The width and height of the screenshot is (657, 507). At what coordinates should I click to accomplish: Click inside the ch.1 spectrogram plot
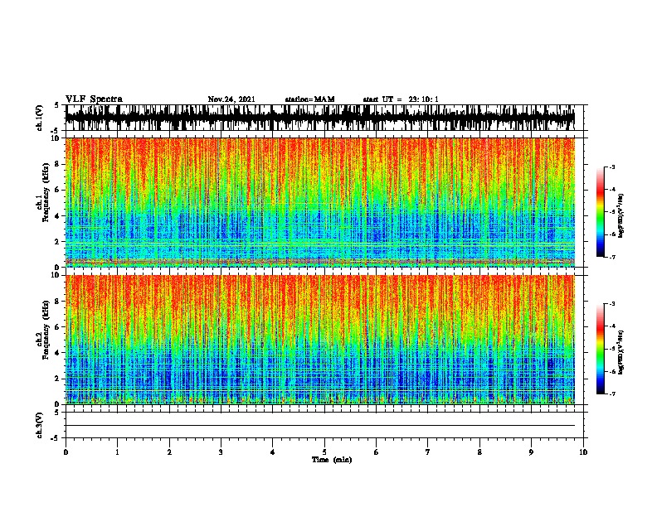tap(320, 202)
